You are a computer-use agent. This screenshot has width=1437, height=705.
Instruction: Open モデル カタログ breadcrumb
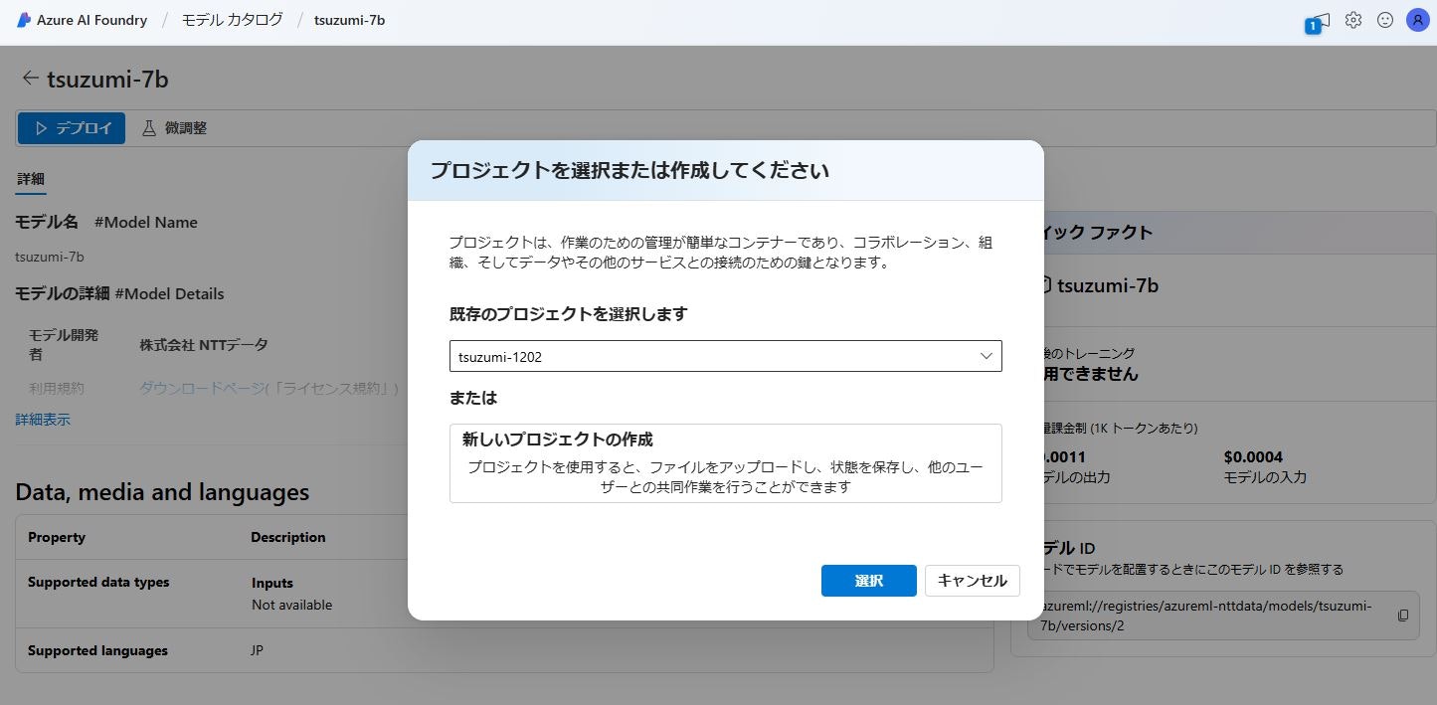coord(232,20)
